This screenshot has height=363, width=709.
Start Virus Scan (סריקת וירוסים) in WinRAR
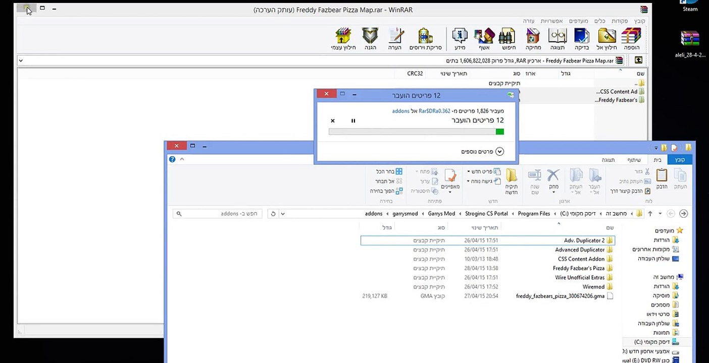[x=425, y=39]
